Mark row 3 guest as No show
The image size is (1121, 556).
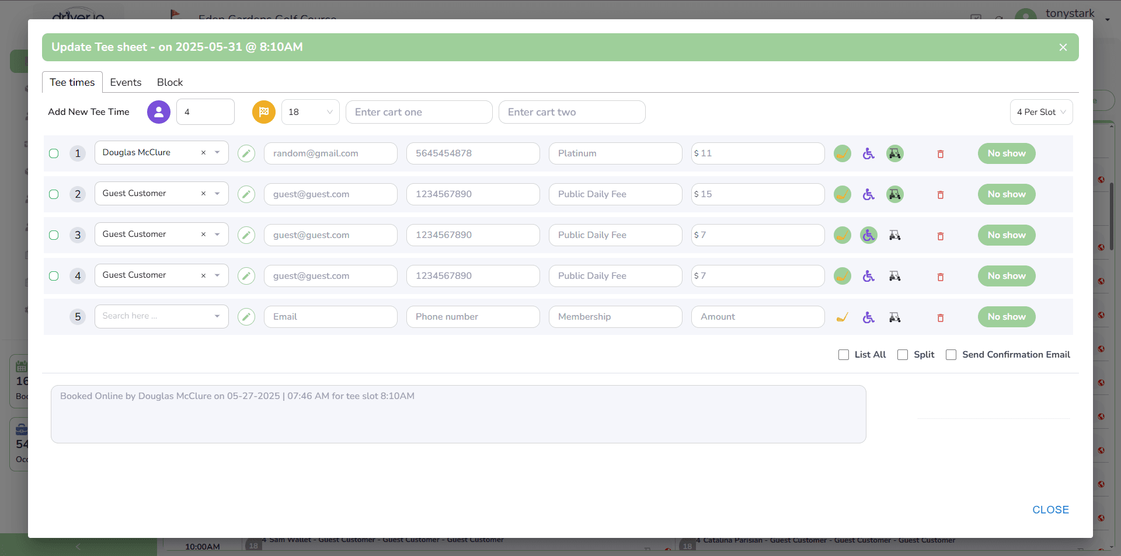point(1007,235)
